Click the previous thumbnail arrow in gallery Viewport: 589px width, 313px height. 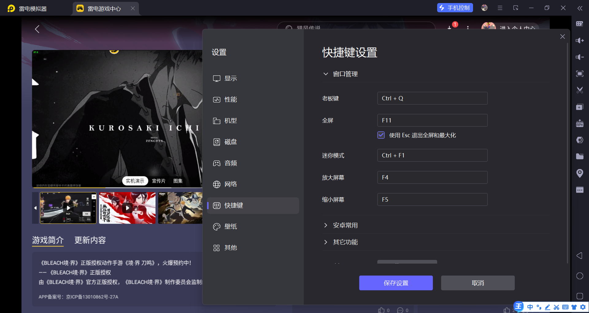(x=36, y=208)
